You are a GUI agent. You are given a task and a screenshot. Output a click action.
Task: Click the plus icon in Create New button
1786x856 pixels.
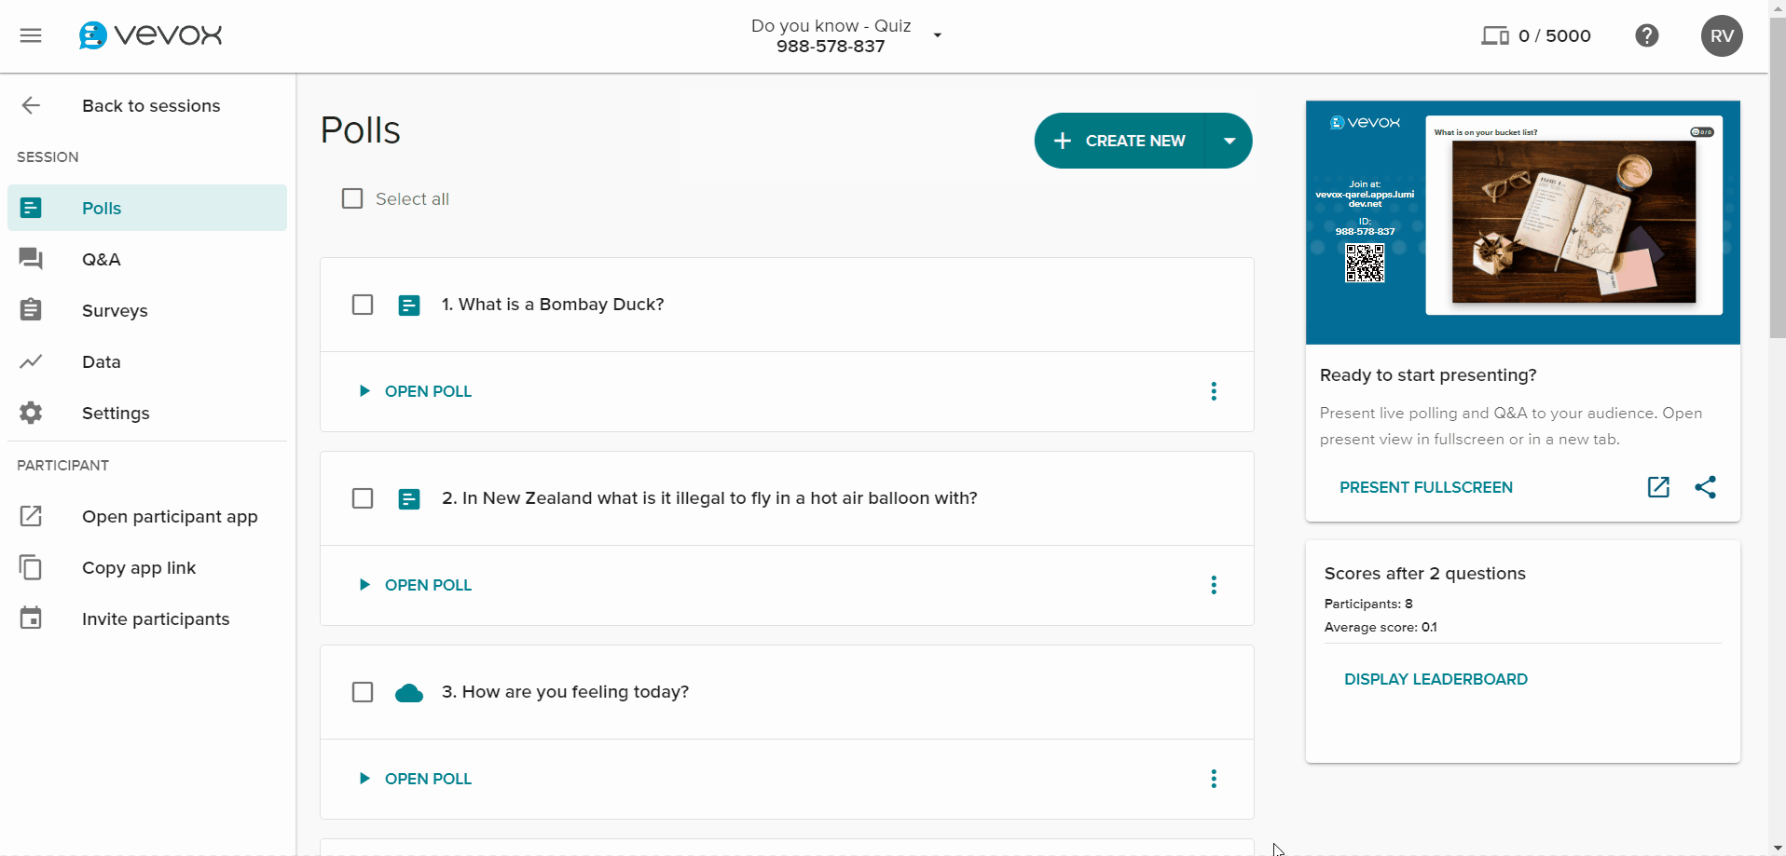[1062, 141]
